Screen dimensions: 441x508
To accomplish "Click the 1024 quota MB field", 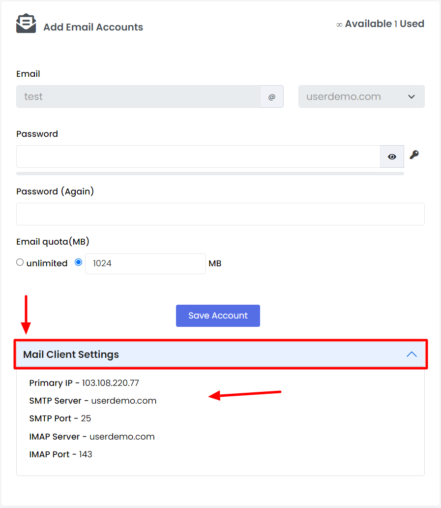I will click(x=145, y=264).
